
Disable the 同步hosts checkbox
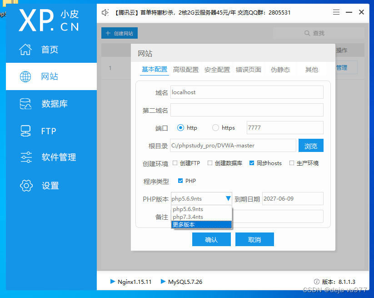(251, 163)
